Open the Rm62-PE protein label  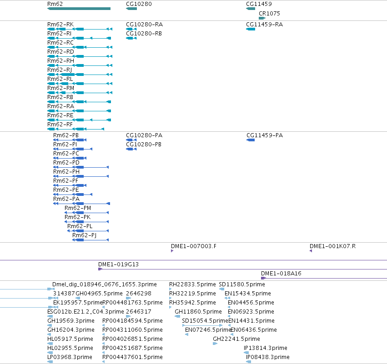[66, 190]
